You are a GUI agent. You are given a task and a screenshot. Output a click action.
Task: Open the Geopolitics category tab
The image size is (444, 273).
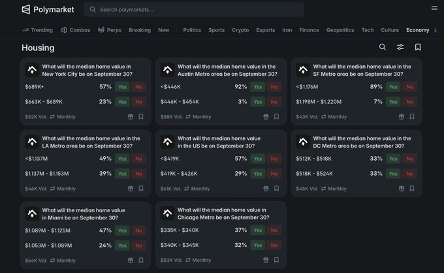[x=340, y=30]
